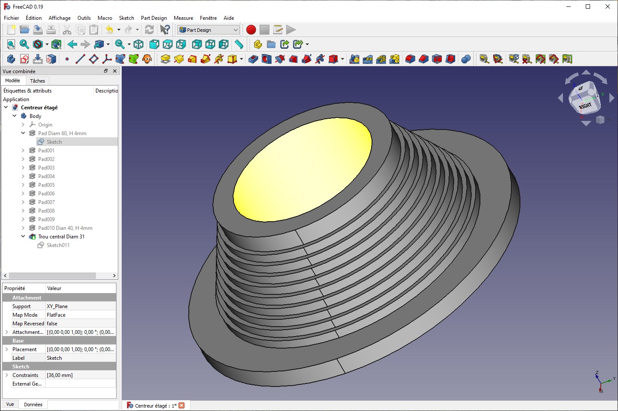Viewport: 618px width, 411px height.
Task: Open the Boolean operation tool
Action: (466, 59)
